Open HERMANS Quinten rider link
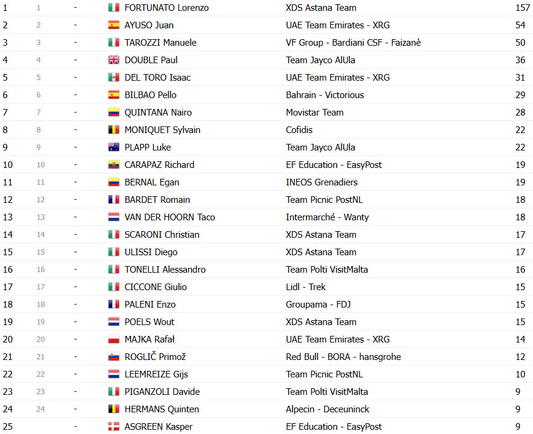 [161, 409]
